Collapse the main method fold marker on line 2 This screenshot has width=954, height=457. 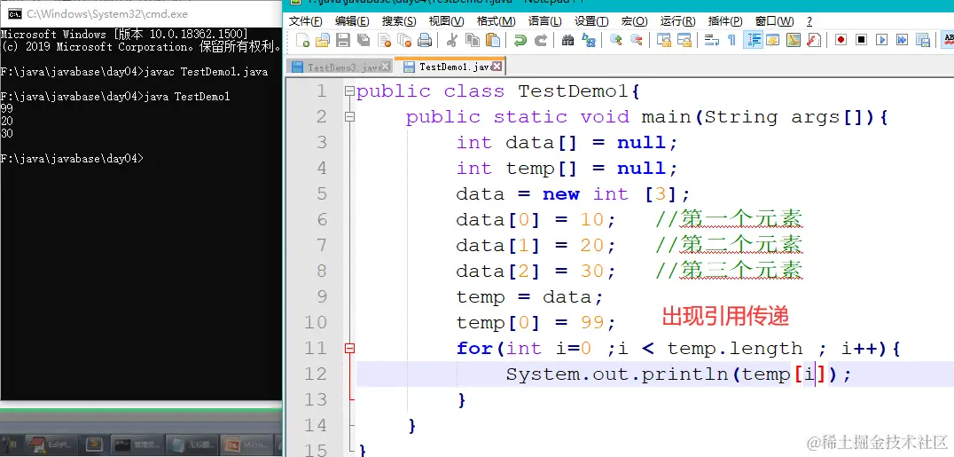[x=349, y=117]
